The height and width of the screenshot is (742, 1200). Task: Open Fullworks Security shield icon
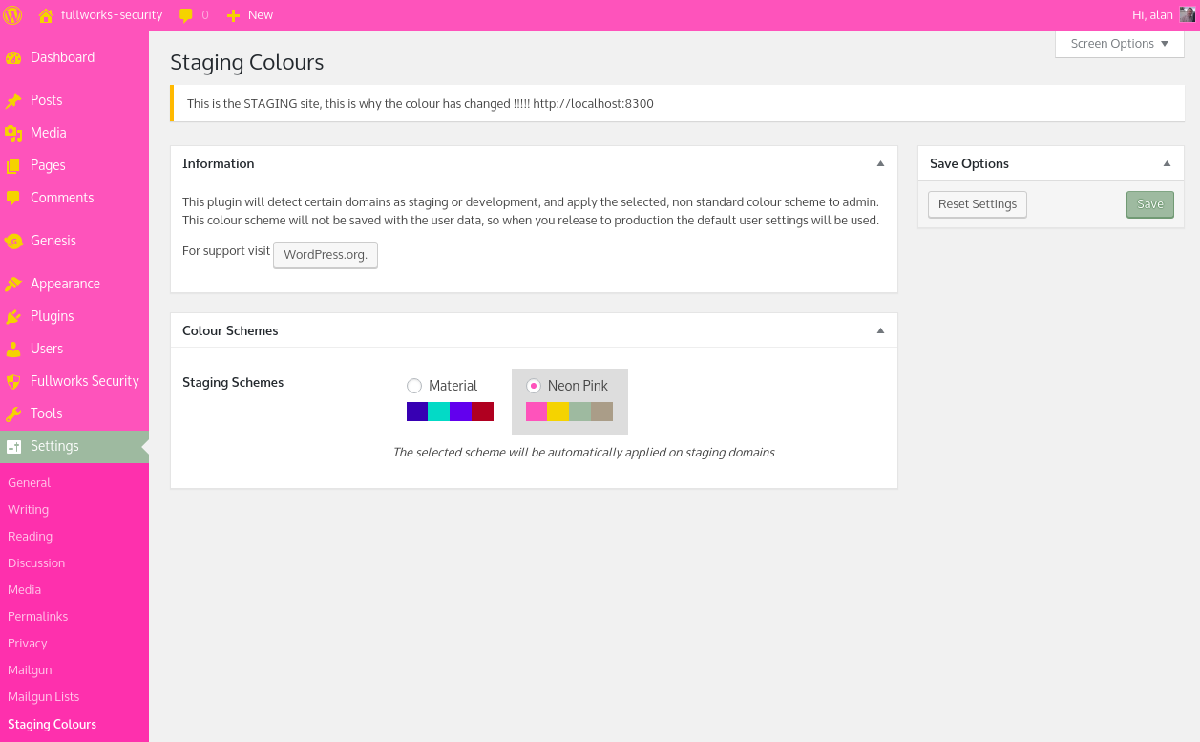click(x=13, y=381)
